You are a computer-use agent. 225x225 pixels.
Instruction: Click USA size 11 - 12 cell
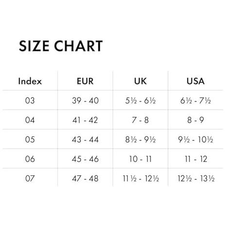[x=196, y=159]
